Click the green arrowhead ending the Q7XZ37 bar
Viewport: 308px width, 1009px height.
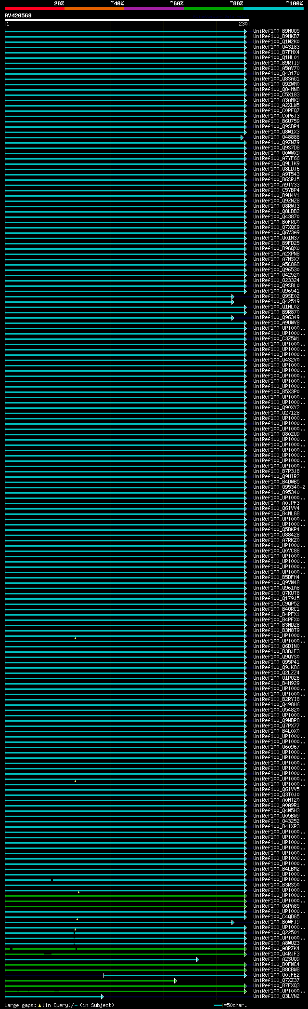(x=176, y=981)
